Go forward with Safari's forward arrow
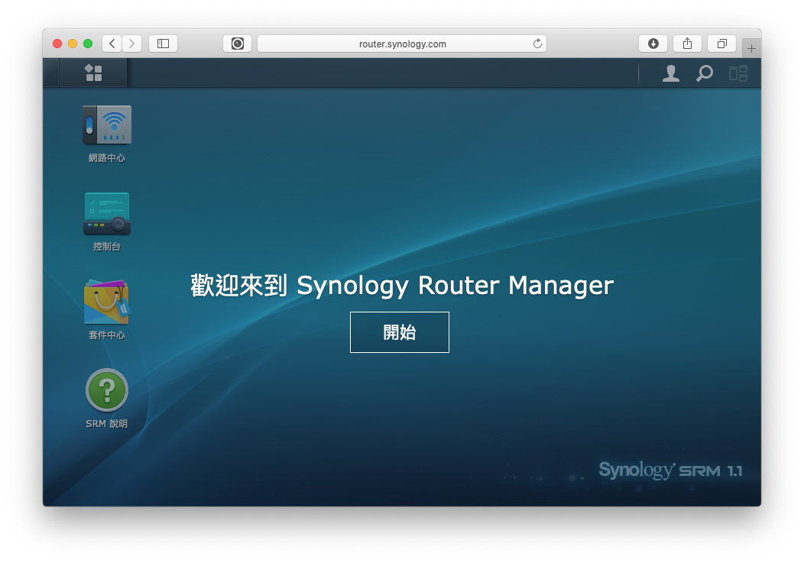 [131, 44]
